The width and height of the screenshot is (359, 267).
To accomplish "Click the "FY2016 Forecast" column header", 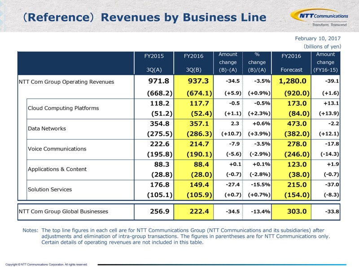I will coord(291,63).
